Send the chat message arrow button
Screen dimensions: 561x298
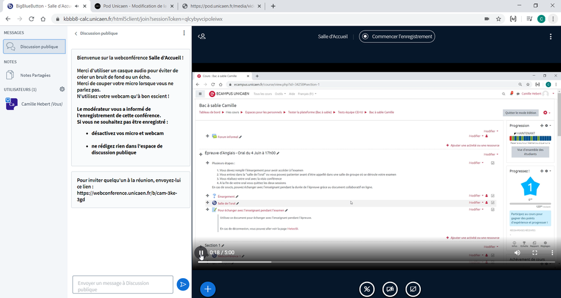click(183, 284)
